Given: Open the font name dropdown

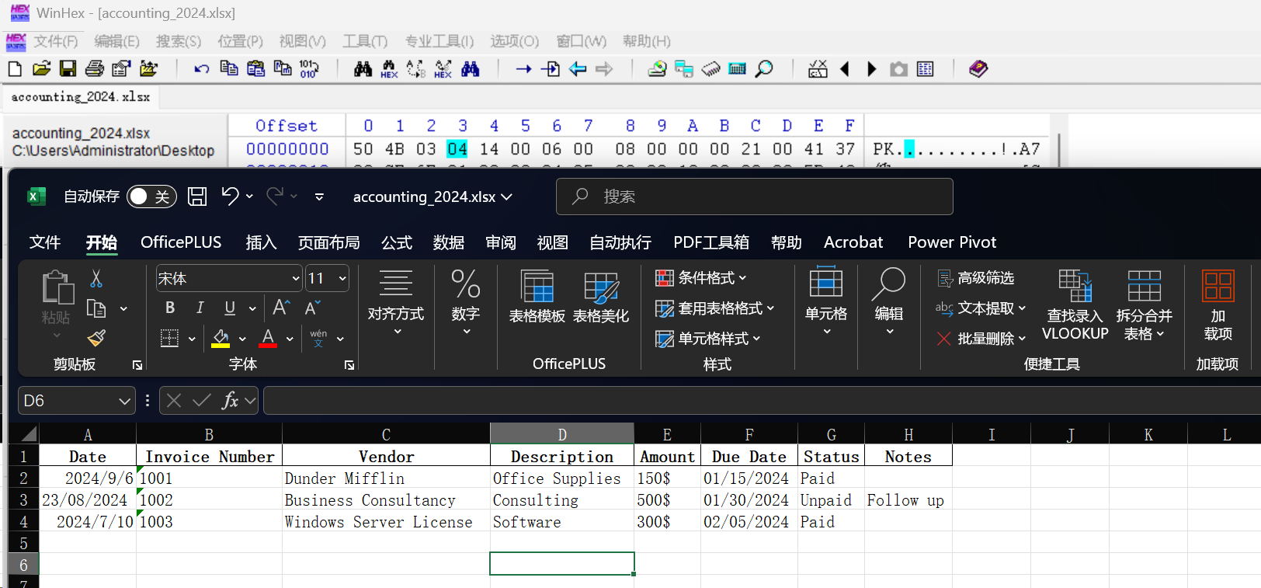Looking at the screenshot, I should tap(296, 278).
